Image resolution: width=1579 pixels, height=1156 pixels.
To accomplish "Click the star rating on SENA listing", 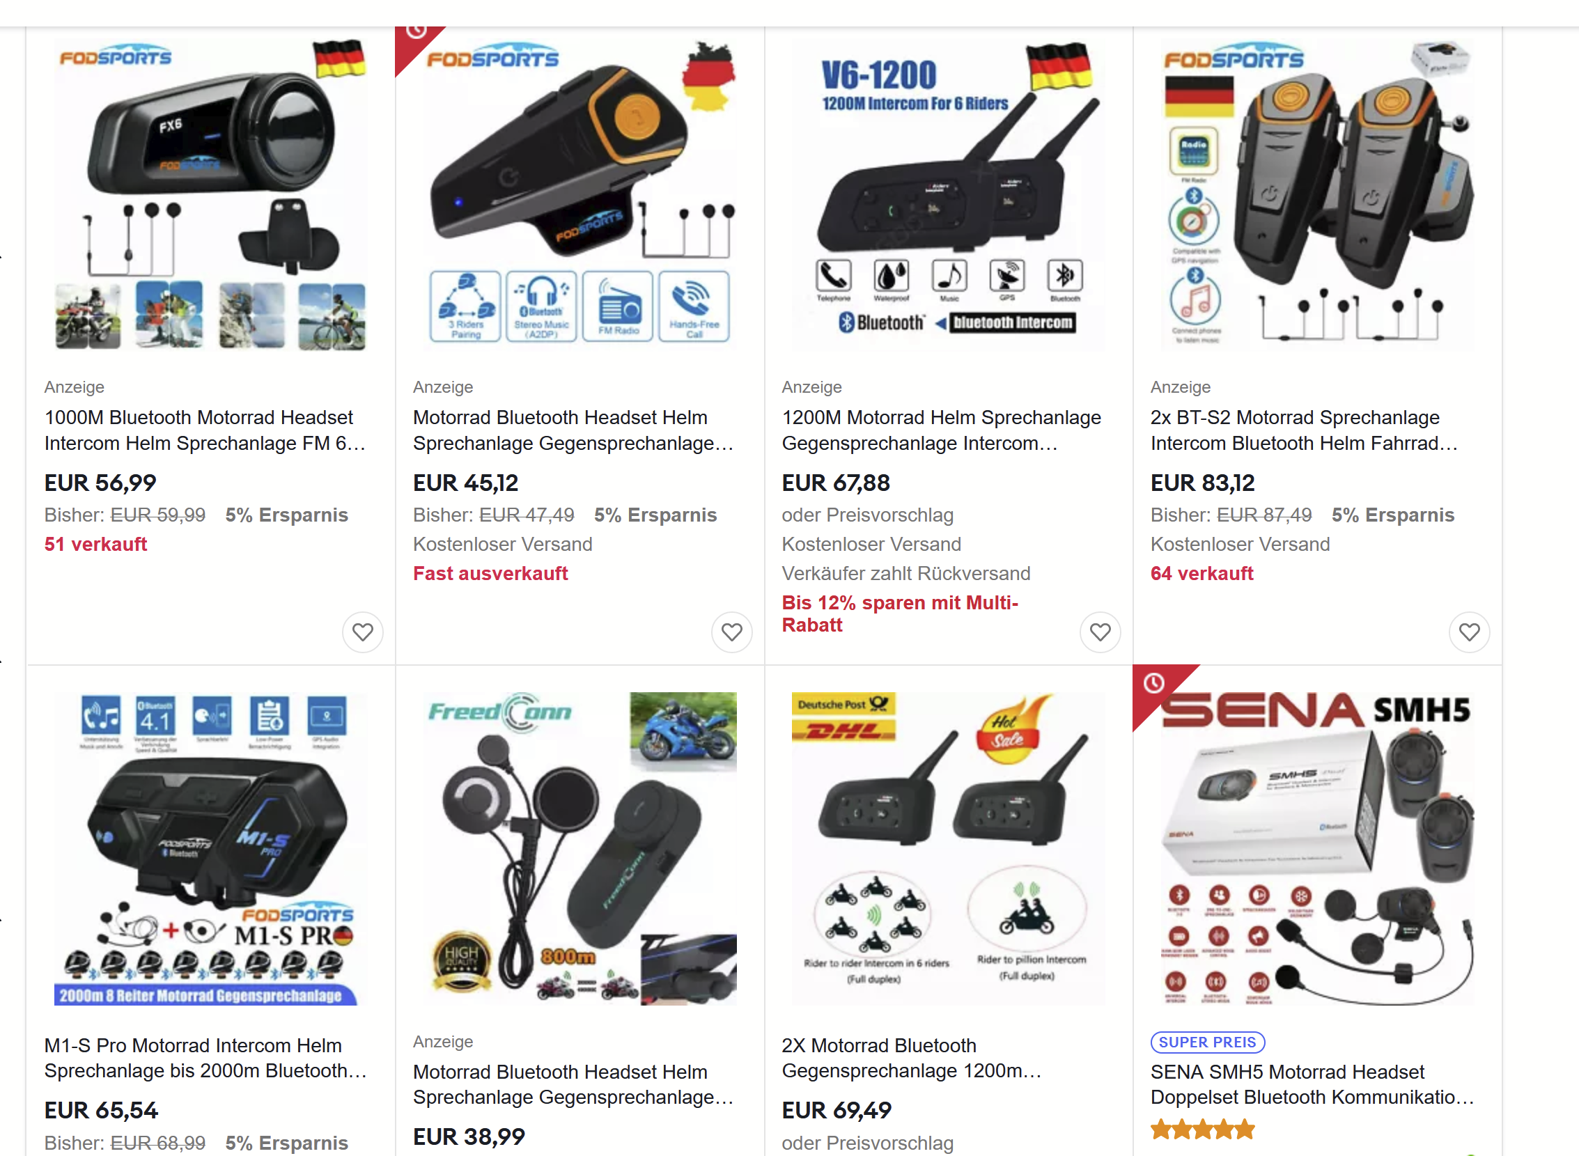I will click(x=1202, y=1129).
